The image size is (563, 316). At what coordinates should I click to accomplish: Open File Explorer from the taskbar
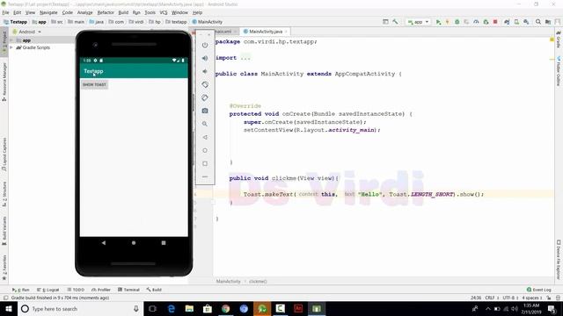[189, 308]
